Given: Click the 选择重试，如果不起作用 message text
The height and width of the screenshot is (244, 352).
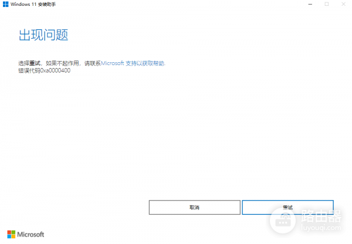Looking at the screenshot, I should (49, 63).
